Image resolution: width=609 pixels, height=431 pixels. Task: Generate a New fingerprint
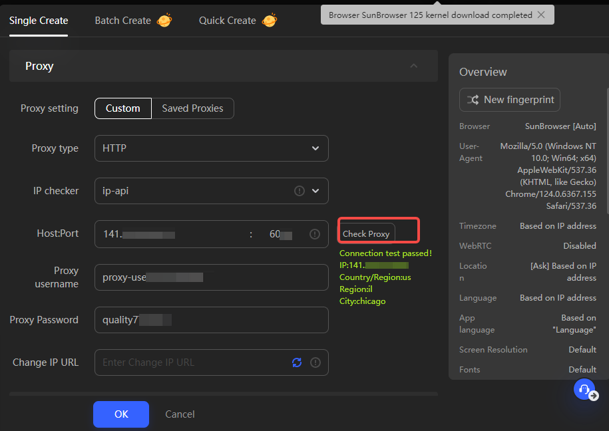pyautogui.click(x=510, y=100)
